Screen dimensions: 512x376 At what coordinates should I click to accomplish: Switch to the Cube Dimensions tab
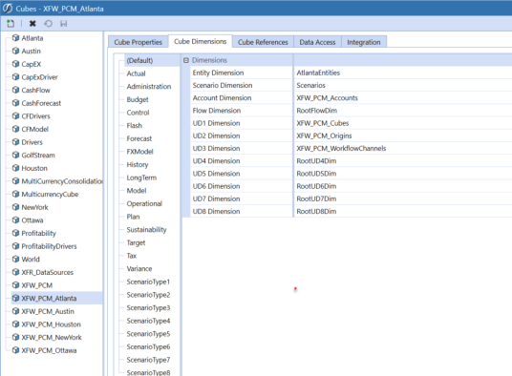pyautogui.click(x=201, y=41)
